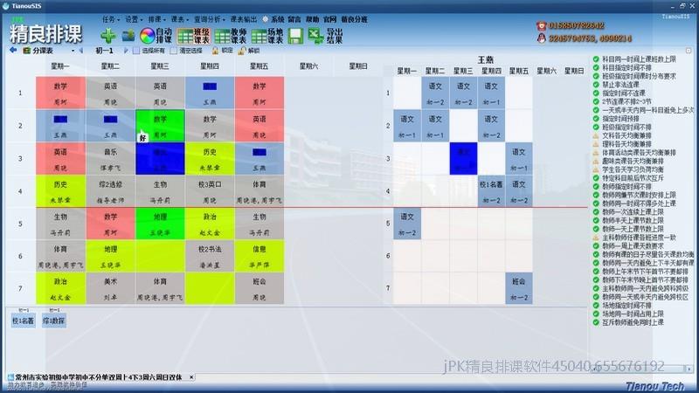The width and height of the screenshot is (699, 393).
Task: Select the blue highlighted cell in 王燕's timetable
Action: pyautogui.click(x=463, y=159)
